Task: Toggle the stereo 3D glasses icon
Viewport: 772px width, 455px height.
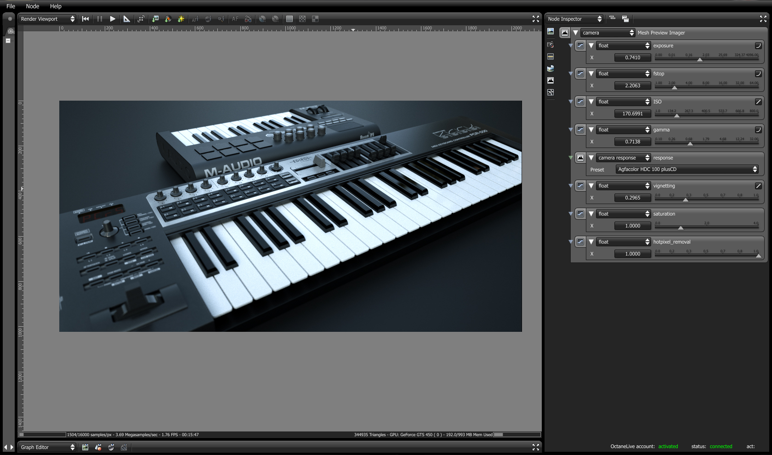Action: tap(248, 19)
